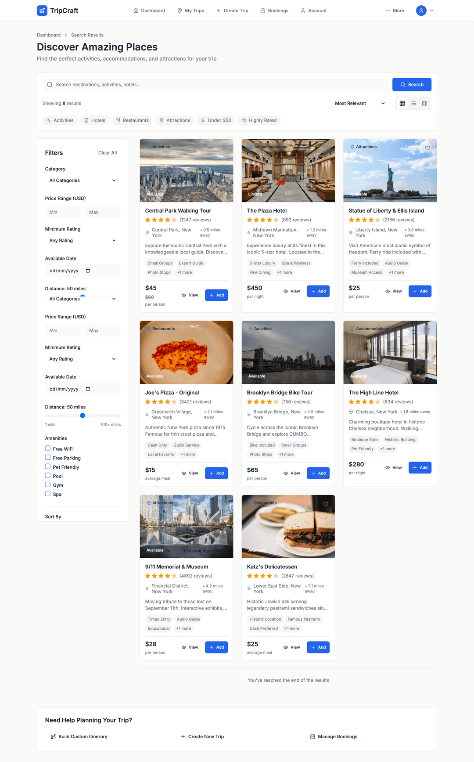View Brooklyn Bridge Bike Tour details
Screen dimensions: 474x762
[x=292, y=473]
